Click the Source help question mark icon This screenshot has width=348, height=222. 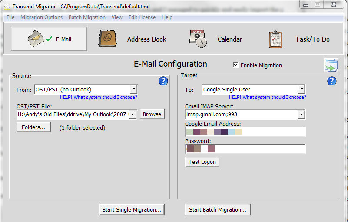pyautogui.click(x=163, y=81)
